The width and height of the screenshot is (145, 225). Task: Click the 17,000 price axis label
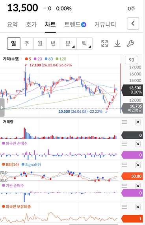coord(135,67)
